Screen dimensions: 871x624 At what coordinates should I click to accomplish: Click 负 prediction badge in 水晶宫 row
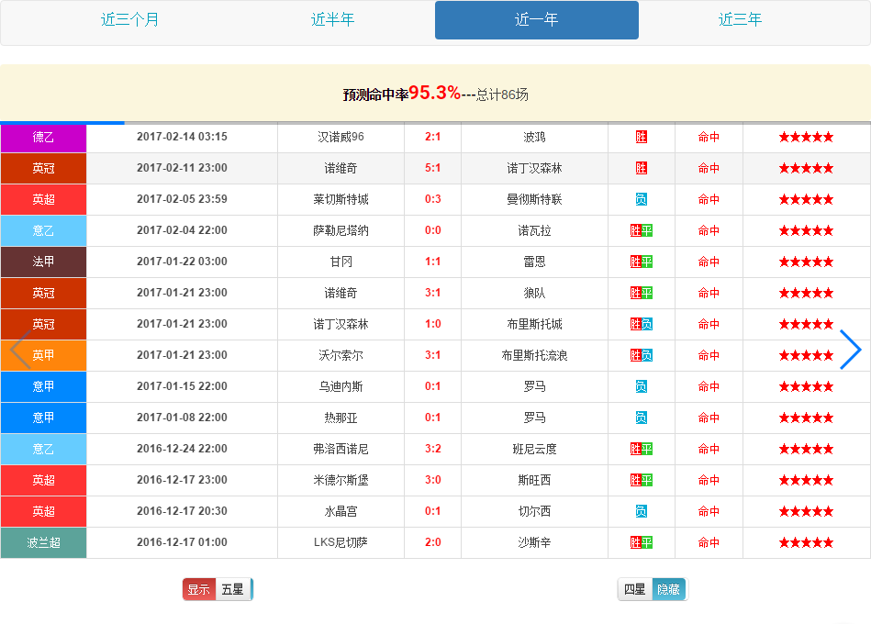point(641,511)
